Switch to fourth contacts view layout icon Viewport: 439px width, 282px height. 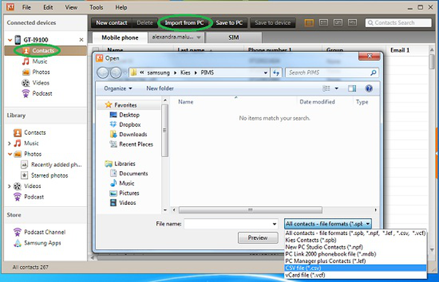(352, 23)
